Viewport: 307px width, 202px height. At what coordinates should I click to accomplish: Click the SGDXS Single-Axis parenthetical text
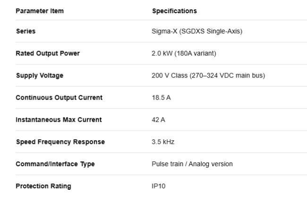211,31
